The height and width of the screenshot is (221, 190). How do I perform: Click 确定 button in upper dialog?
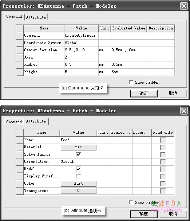tap(144, 93)
